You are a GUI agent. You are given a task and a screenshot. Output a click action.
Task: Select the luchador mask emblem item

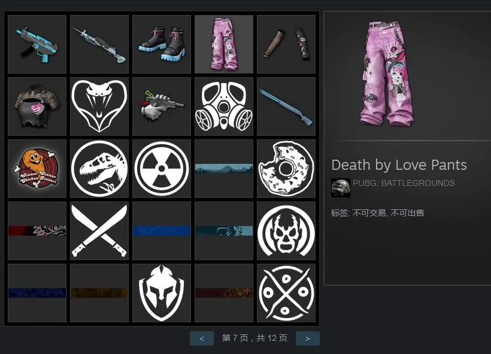[286, 231]
